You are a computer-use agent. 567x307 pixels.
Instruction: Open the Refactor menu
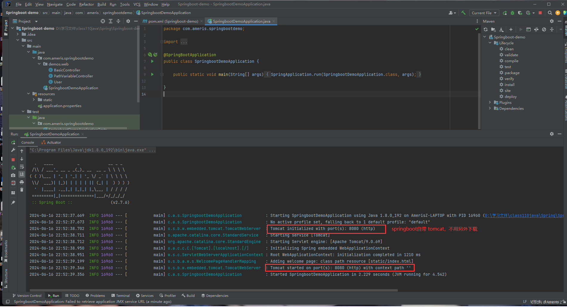(x=86, y=4)
